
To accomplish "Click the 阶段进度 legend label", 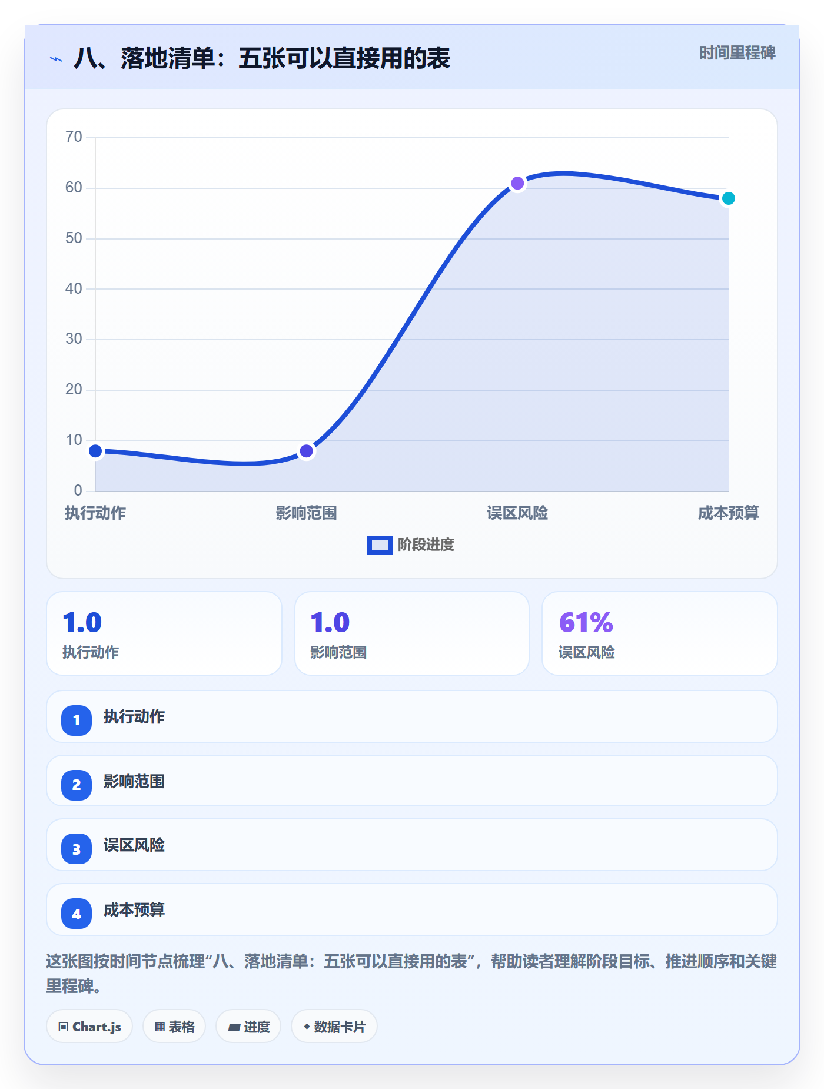I will tap(426, 545).
